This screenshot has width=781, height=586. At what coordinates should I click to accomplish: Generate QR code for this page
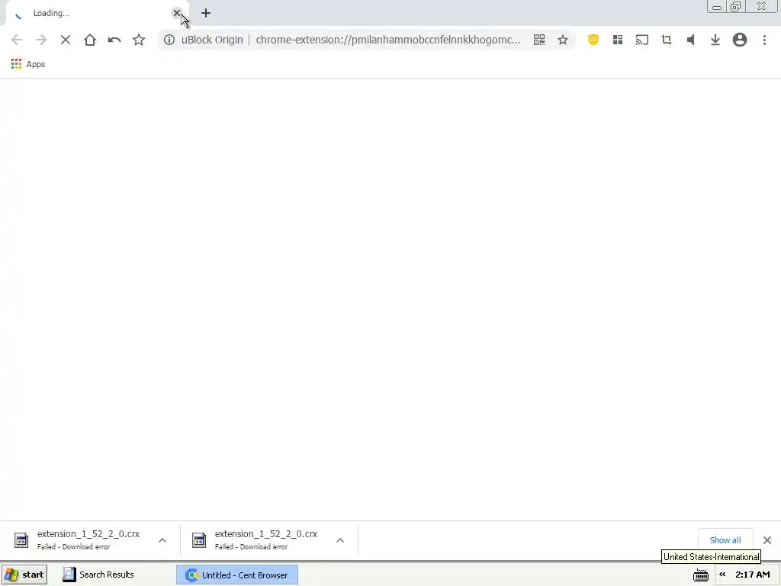pyautogui.click(x=539, y=40)
